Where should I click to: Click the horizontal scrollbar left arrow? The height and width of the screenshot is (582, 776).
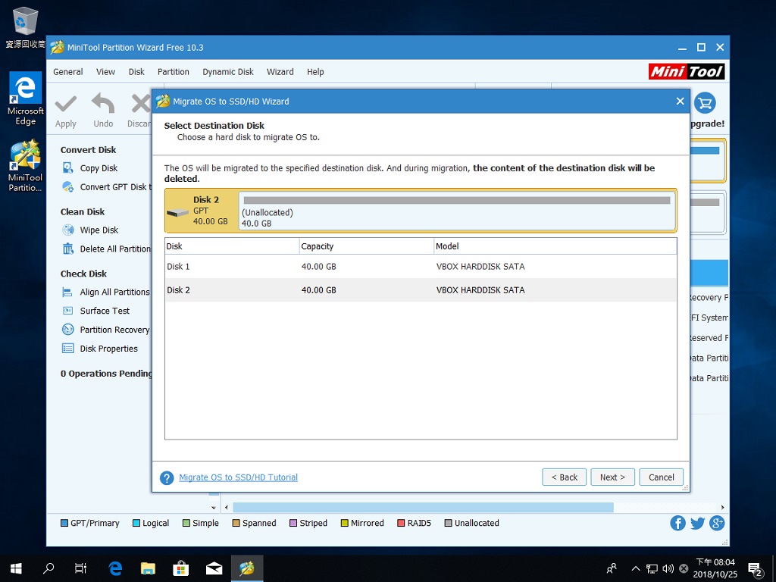tap(227, 507)
